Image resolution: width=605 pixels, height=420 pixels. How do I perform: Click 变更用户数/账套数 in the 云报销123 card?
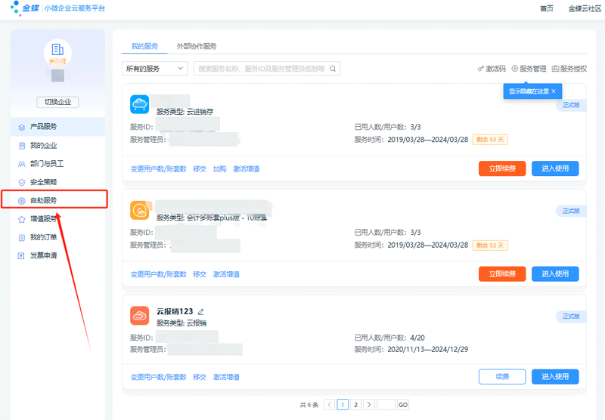click(159, 377)
